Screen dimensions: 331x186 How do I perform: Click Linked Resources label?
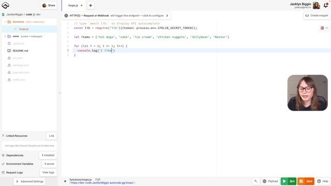click(17, 136)
